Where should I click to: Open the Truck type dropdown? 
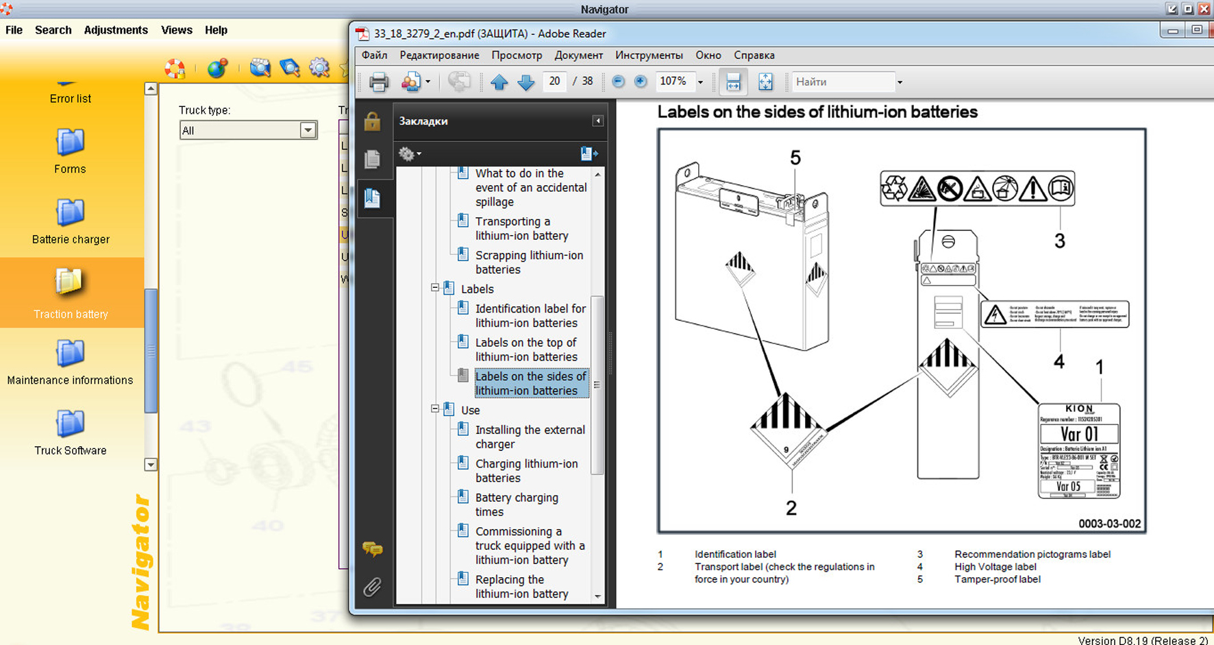(308, 130)
